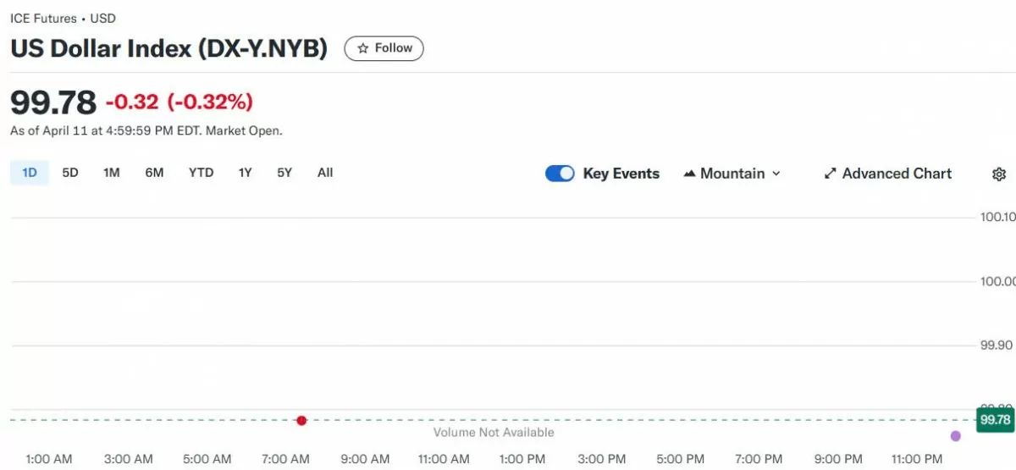This screenshot has height=470, width=1016.
Task: Switch to the 5D time range
Action: click(x=70, y=173)
